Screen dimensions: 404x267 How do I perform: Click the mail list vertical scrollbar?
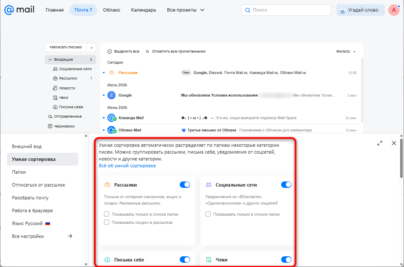coord(362,90)
